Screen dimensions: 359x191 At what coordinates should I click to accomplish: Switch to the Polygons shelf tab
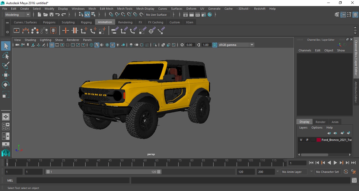(49, 22)
